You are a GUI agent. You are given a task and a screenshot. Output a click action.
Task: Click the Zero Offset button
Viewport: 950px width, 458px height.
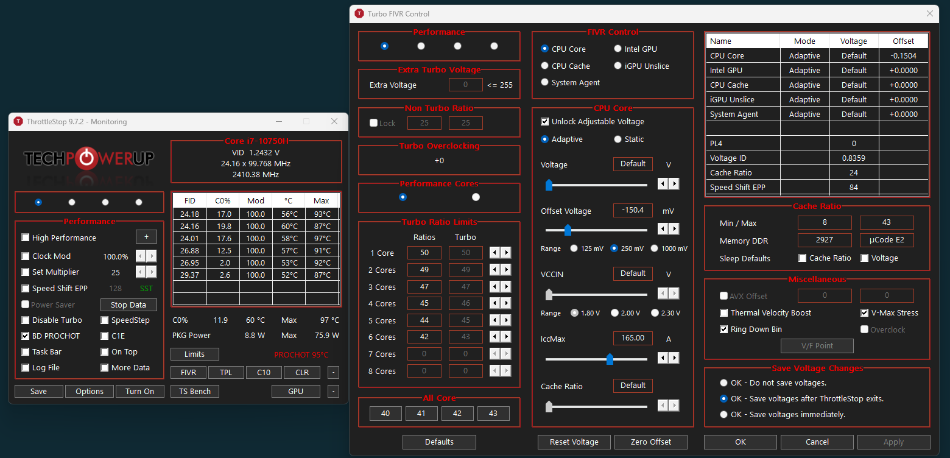click(x=651, y=442)
